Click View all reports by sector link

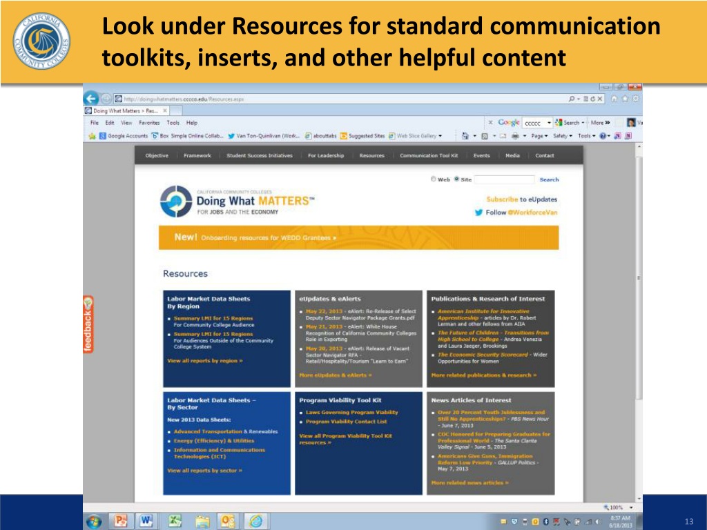pos(204,471)
